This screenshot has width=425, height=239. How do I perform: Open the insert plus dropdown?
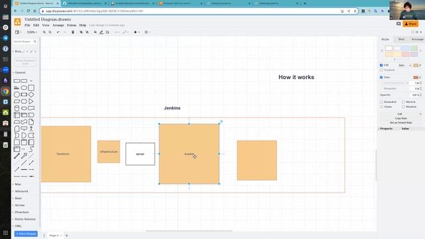point(137,33)
